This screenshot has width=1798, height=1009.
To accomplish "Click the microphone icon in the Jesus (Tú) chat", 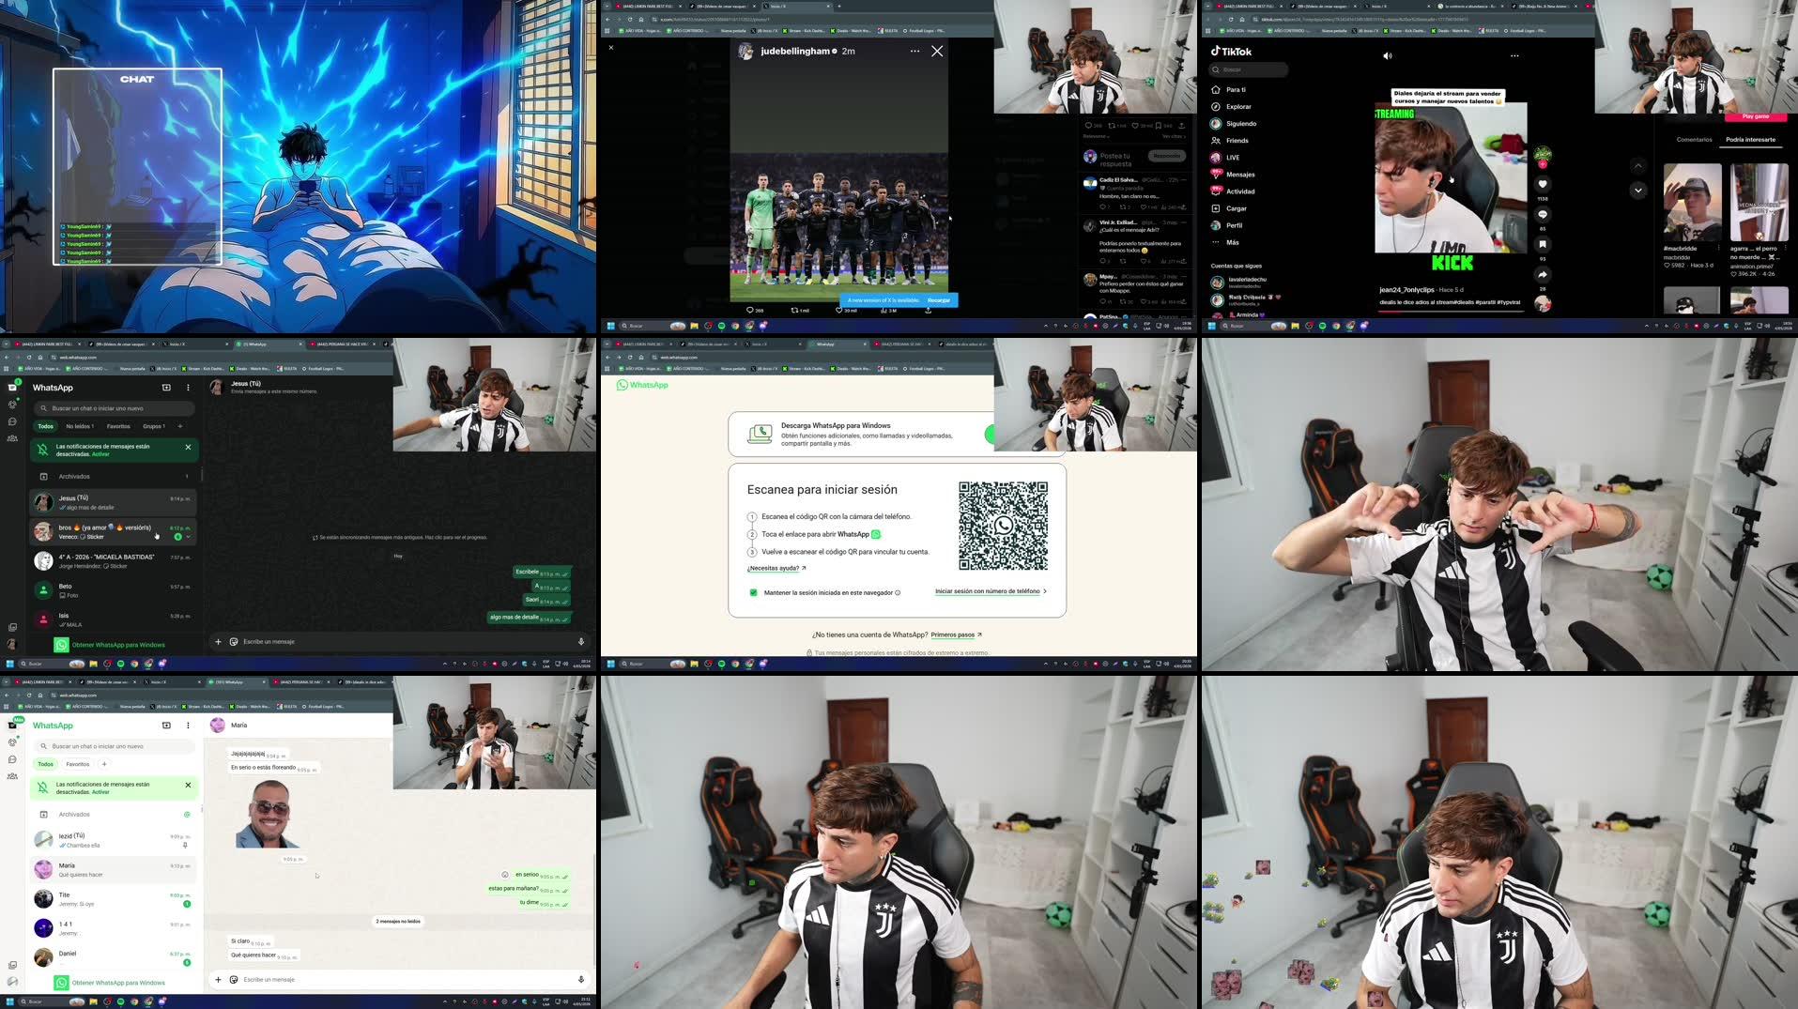I will 581,641.
